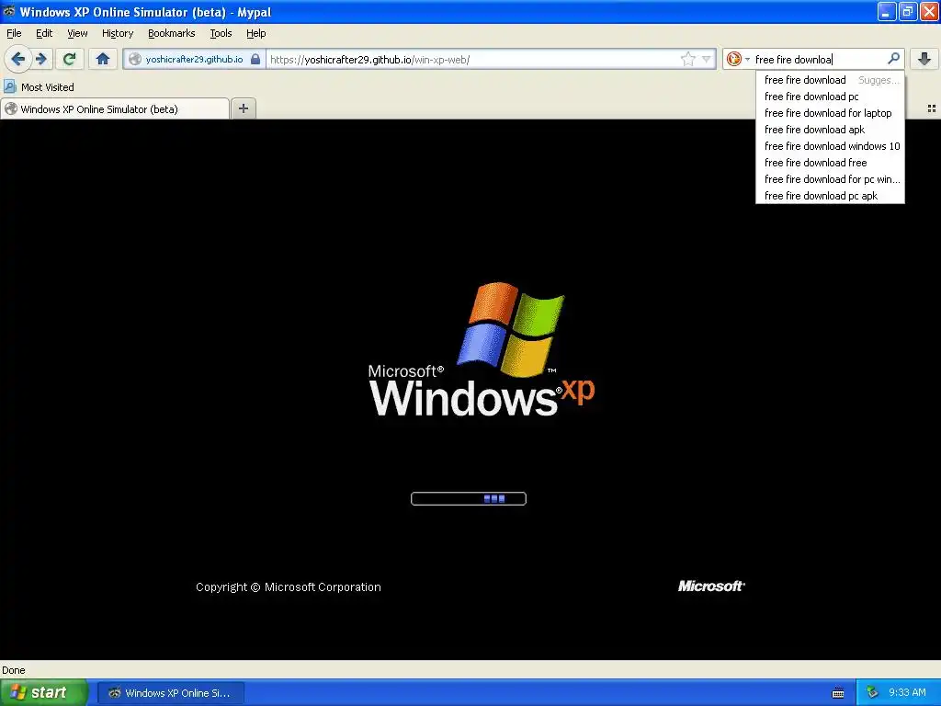Click the yoshicrafter29.github.io identity label
Screen dimensions: 941x706
click(194, 59)
